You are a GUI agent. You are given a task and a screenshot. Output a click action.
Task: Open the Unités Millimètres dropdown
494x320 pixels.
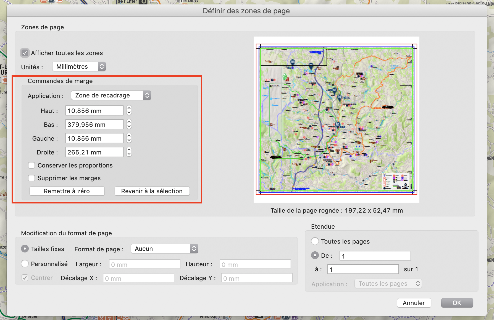click(x=79, y=67)
